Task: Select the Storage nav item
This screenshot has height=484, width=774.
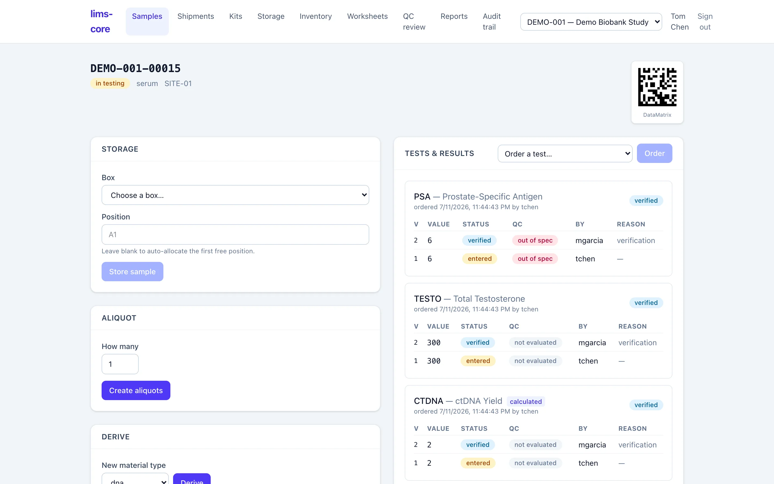Action: coord(271,16)
